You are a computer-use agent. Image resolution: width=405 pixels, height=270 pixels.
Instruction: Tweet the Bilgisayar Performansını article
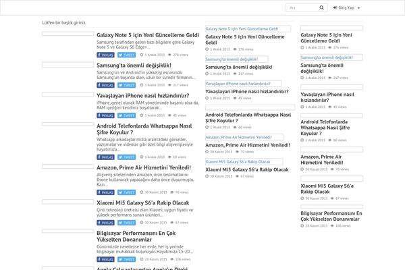click(127, 259)
